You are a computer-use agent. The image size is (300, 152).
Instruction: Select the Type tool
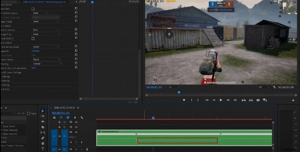[x=43, y=149]
